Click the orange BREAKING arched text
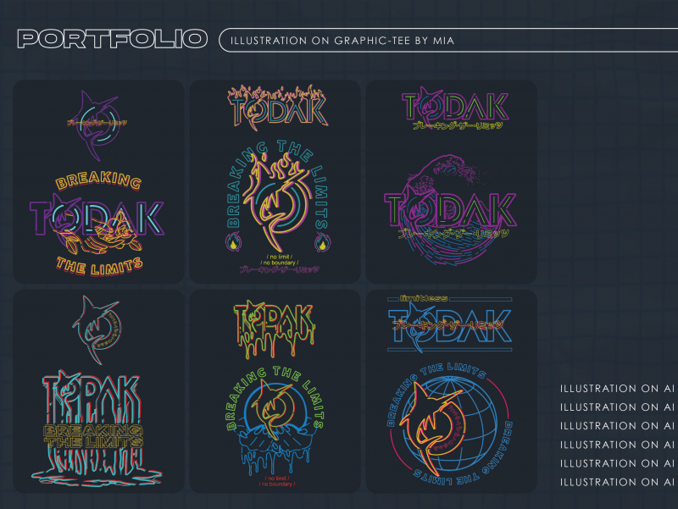 [x=98, y=180]
